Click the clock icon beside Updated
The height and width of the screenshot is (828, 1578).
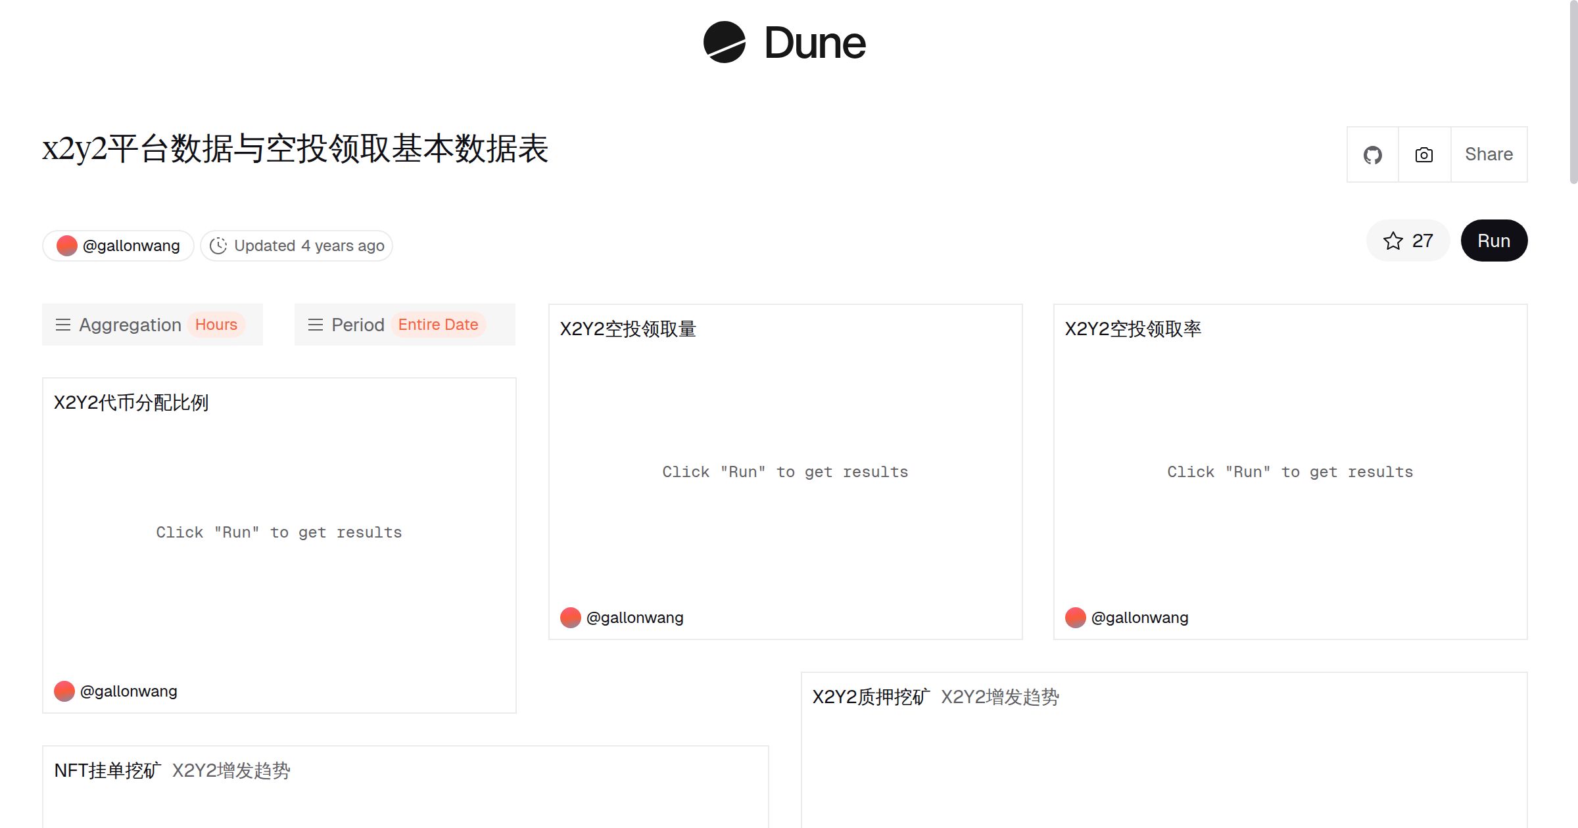pyautogui.click(x=218, y=246)
